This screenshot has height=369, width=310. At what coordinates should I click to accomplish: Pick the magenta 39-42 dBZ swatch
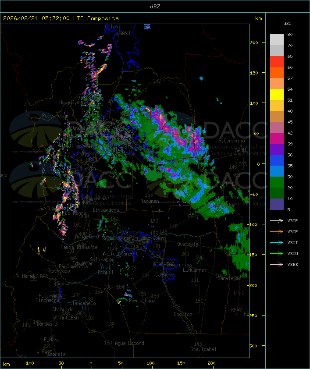coord(277,138)
